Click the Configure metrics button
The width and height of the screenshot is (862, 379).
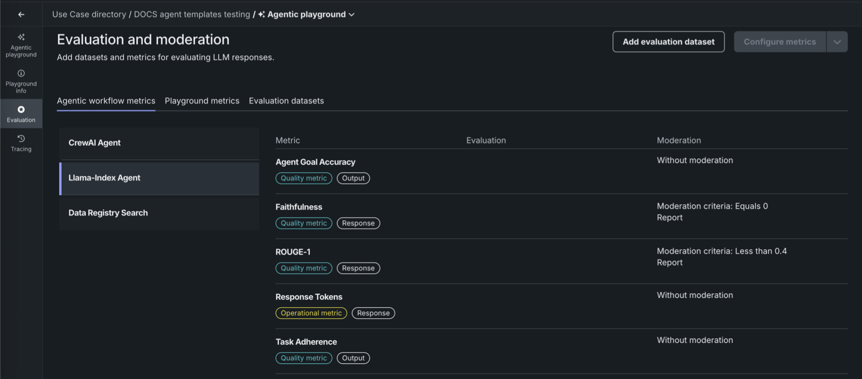pyautogui.click(x=780, y=42)
